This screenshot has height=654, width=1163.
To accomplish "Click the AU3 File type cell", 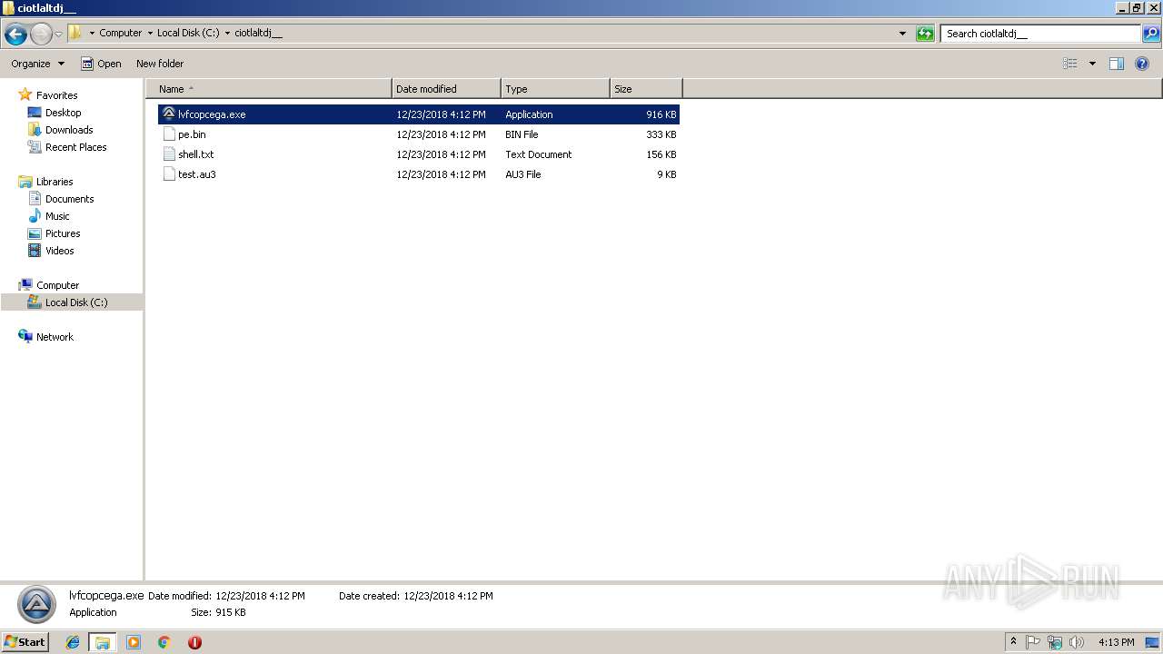I will point(523,174).
